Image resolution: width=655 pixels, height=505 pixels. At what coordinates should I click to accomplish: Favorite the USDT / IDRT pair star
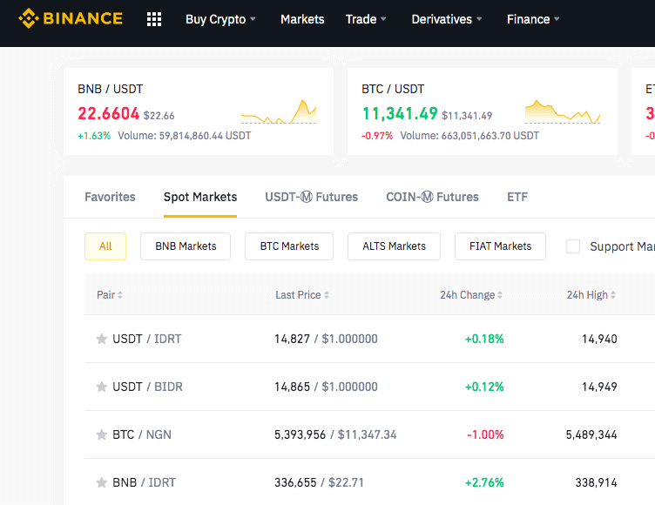[102, 339]
